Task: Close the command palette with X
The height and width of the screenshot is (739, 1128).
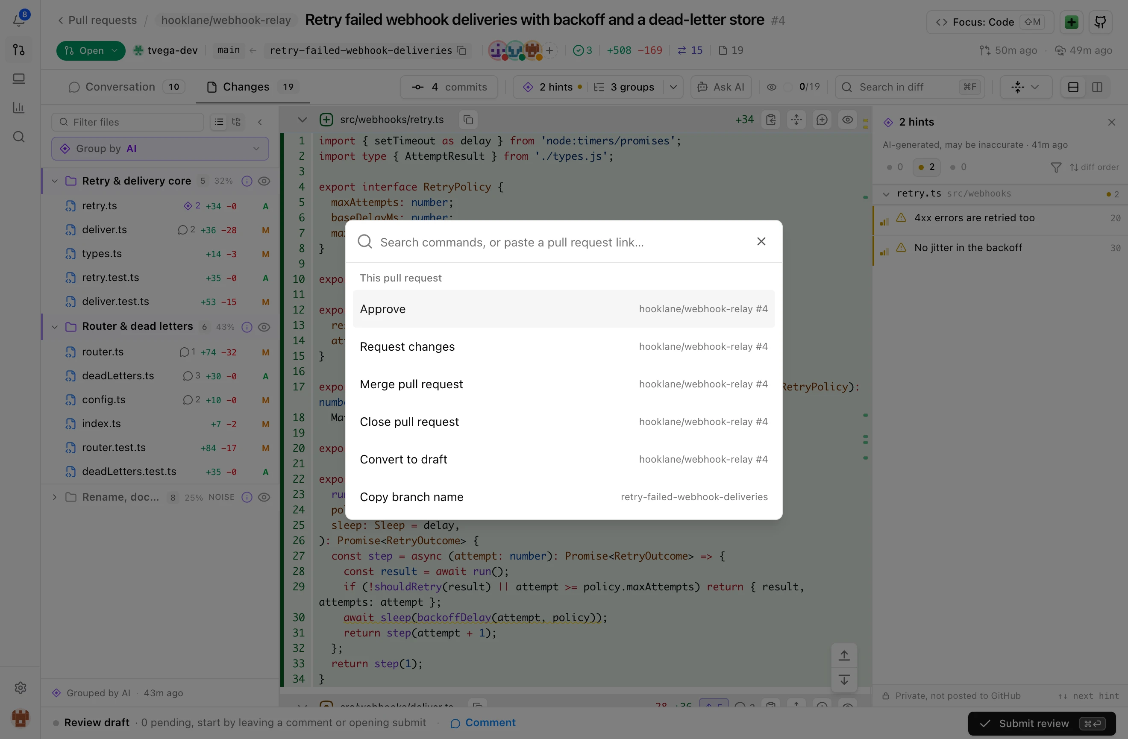Action: [x=761, y=242]
